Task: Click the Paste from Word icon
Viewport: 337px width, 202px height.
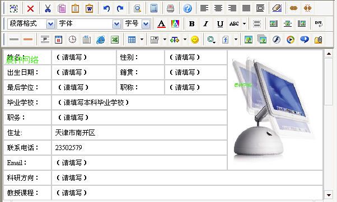Action: 89,8
